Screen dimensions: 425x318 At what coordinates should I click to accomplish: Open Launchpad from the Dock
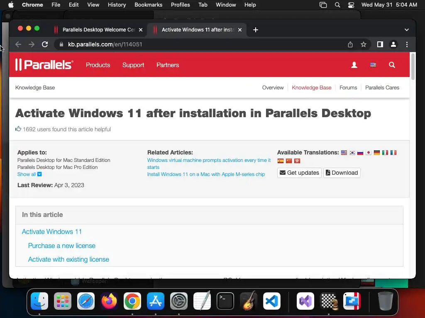pyautogui.click(x=63, y=301)
